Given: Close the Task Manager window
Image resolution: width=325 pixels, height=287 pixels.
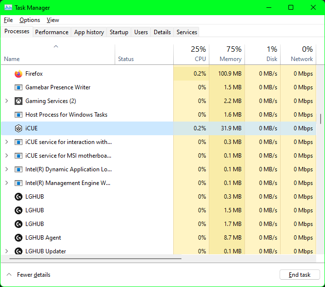Looking at the screenshot, I should (313, 8).
